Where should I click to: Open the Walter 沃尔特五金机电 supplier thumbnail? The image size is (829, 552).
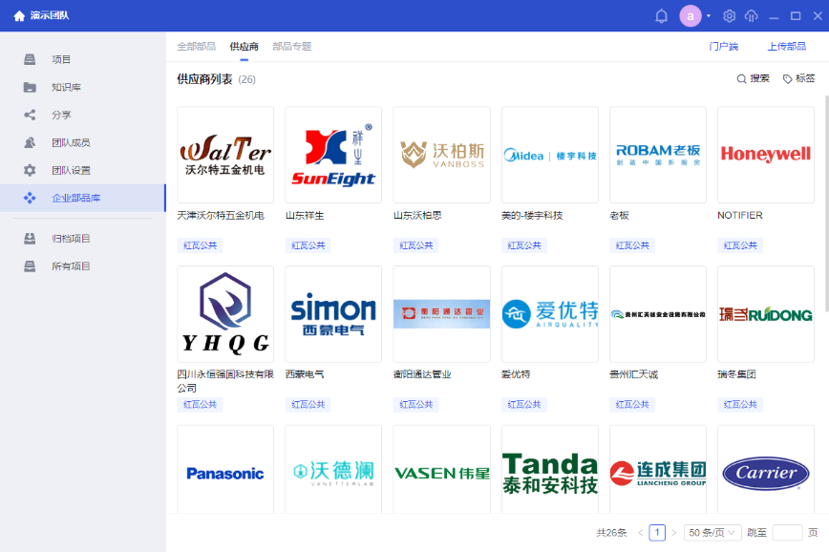click(x=225, y=155)
